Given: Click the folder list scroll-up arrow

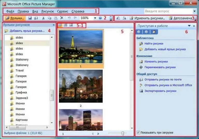Looking at the screenshot, I should [x=52, y=37].
